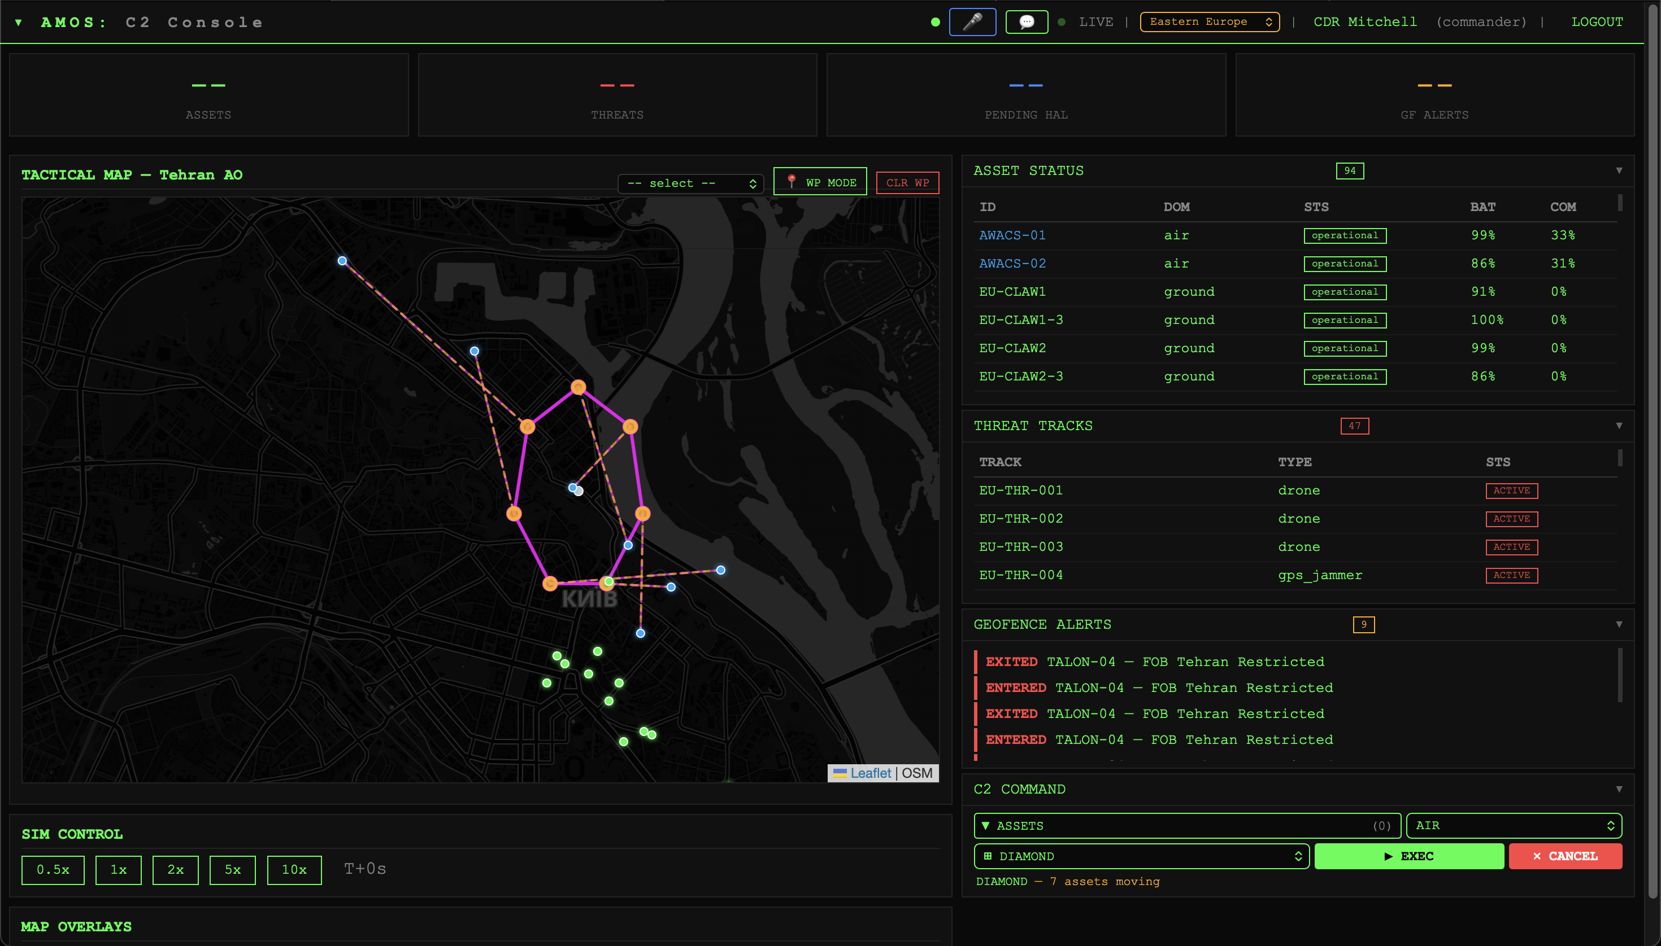This screenshot has width=1661, height=946.
Task: Click the CDR Mitchell user name
Action: [1365, 22]
